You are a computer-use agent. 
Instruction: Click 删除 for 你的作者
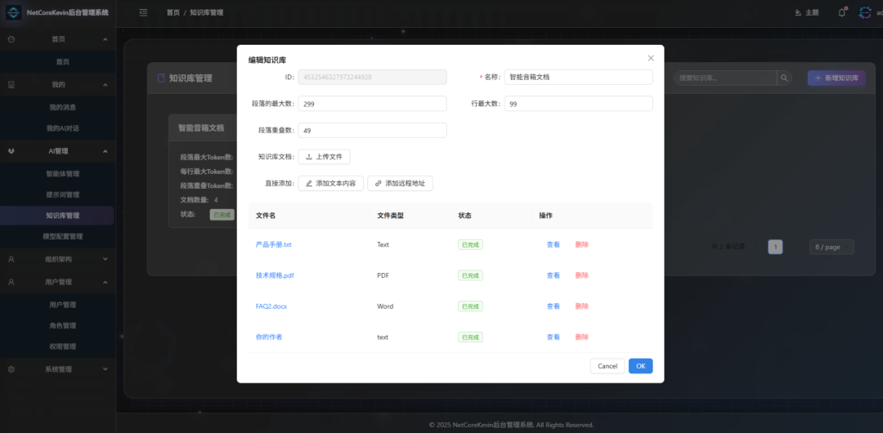coord(582,337)
